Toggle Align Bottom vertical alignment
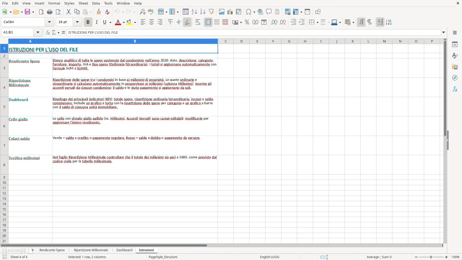 187,22
